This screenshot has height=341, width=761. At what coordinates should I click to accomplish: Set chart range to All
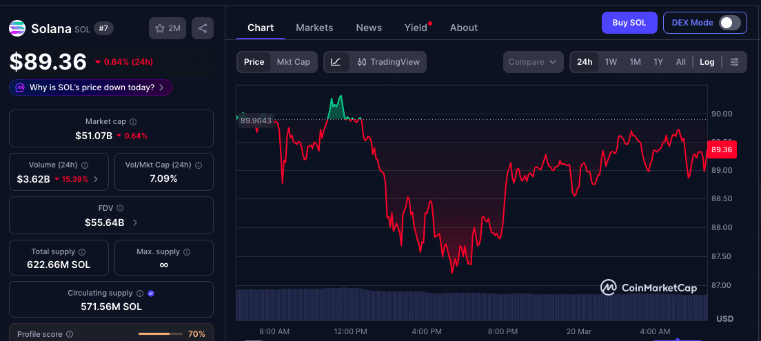tap(681, 62)
